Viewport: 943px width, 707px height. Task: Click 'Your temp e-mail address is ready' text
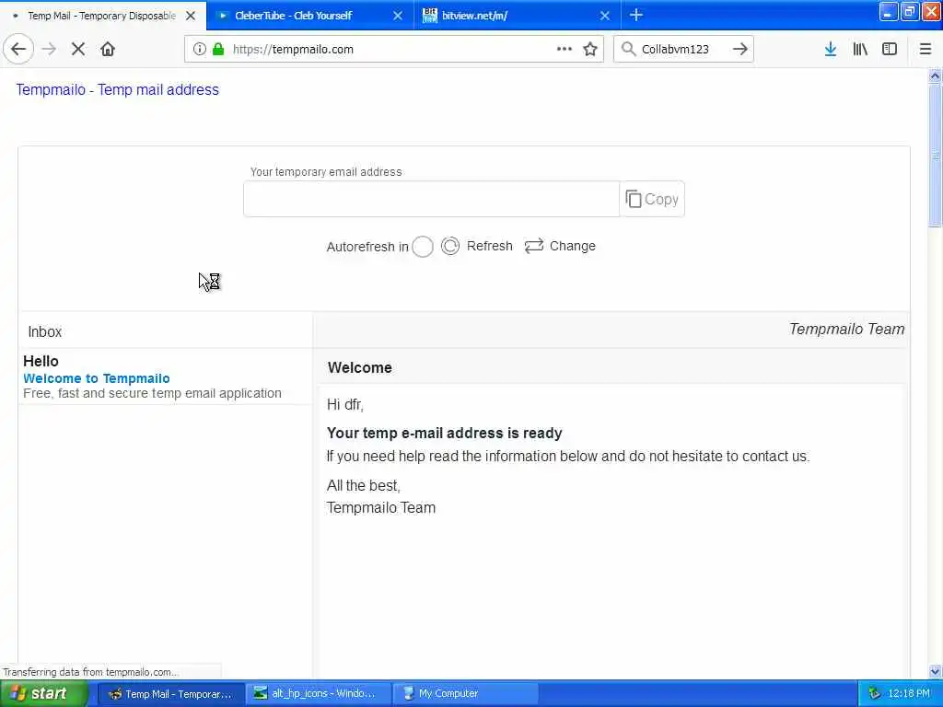[445, 433]
